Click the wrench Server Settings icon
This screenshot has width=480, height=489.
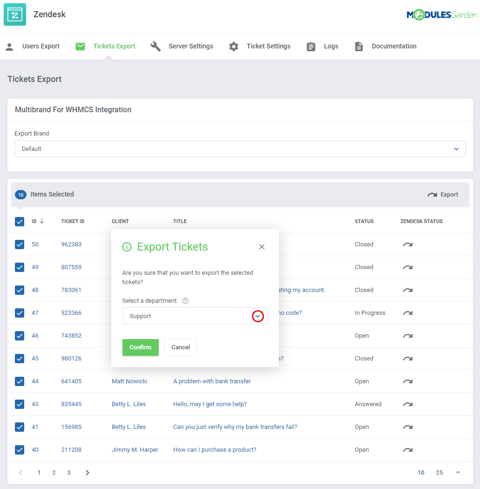(155, 47)
